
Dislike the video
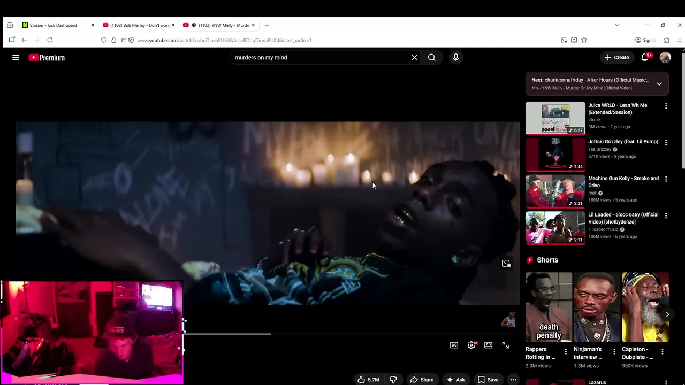click(x=393, y=380)
